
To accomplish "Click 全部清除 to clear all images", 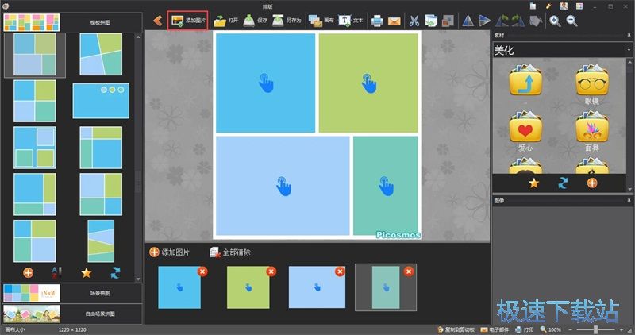I will 230,252.
